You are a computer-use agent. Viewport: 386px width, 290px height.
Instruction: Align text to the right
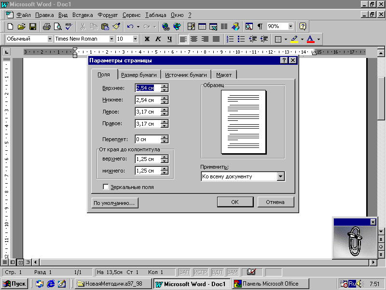point(205,39)
